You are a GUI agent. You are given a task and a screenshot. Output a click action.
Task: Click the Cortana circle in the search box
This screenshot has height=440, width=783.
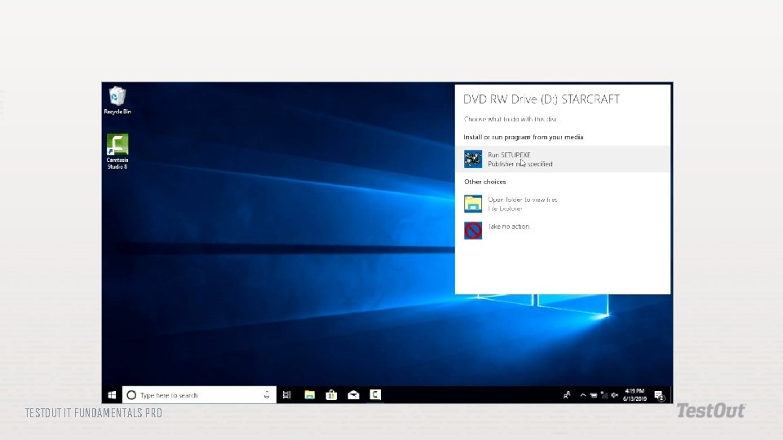tap(131, 395)
